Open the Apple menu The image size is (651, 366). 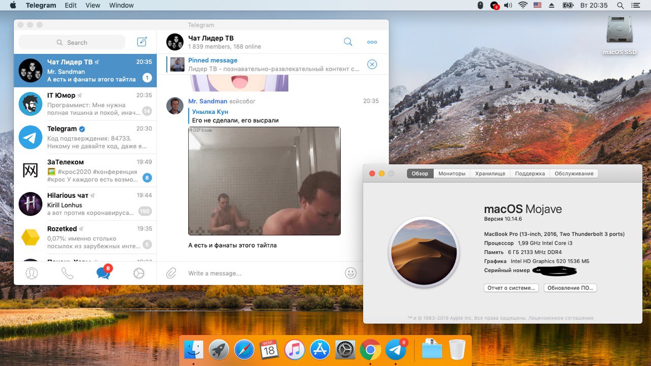pyautogui.click(x=13, y=5)
